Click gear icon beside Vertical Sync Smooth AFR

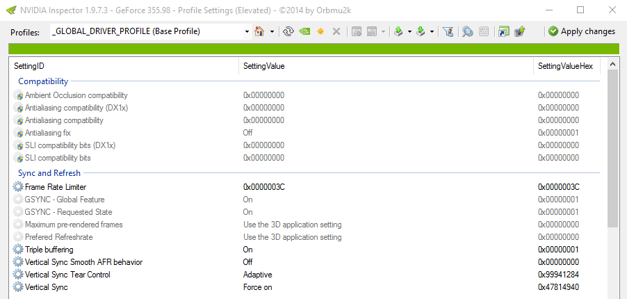coord(18,262)
